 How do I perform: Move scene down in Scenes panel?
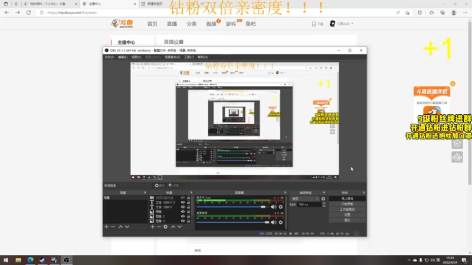[x=127, y=227]
